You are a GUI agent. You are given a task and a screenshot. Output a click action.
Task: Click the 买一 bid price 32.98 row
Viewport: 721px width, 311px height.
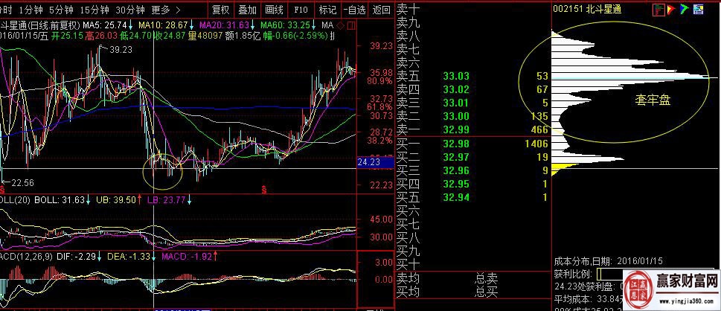coord(455,143)
